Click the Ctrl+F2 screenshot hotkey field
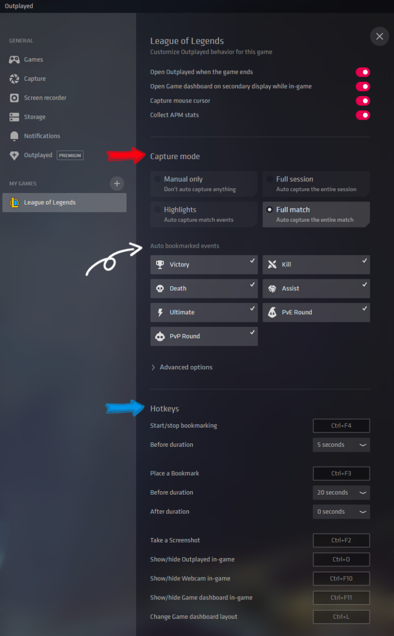 [341, 540]
